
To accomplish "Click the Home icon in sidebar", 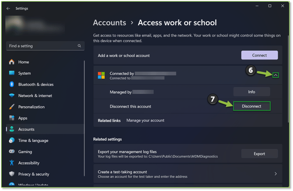I will click(x=11, y=62).
